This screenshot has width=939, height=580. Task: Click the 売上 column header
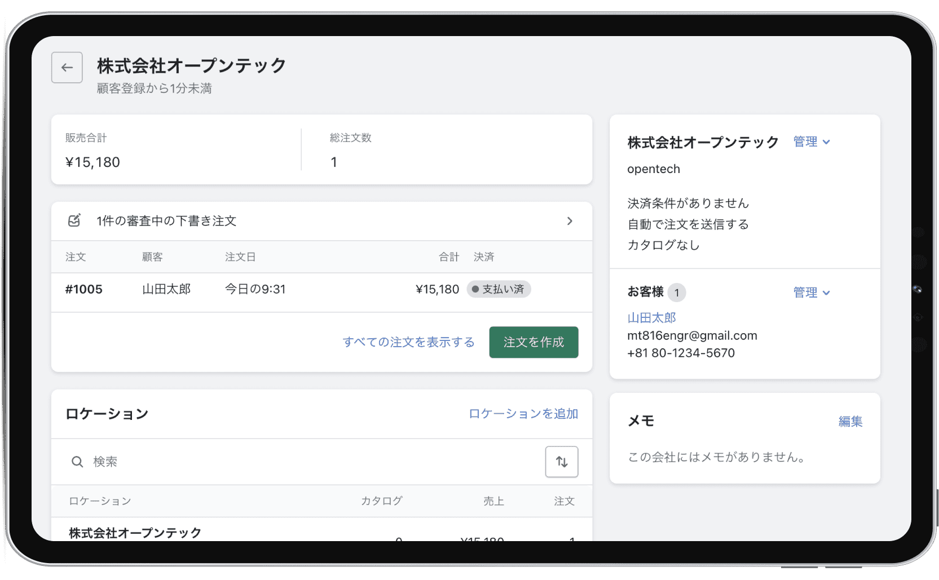(x=493, y=501)
